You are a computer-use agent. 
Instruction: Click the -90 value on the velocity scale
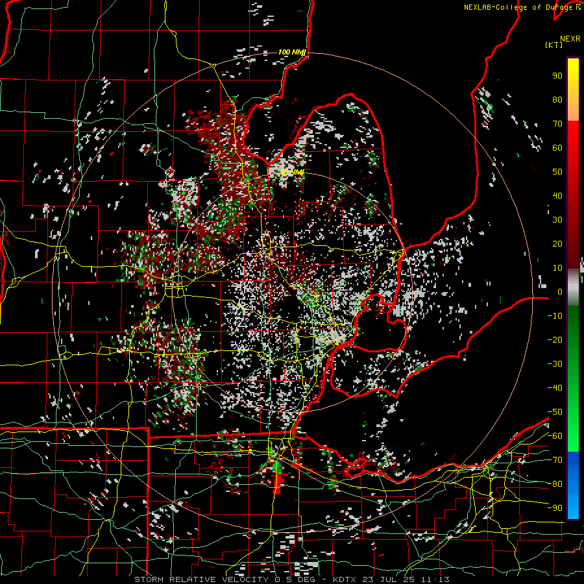coord(555,508)
